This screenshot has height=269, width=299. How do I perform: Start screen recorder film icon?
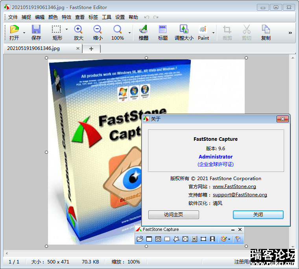pos(212,239)
